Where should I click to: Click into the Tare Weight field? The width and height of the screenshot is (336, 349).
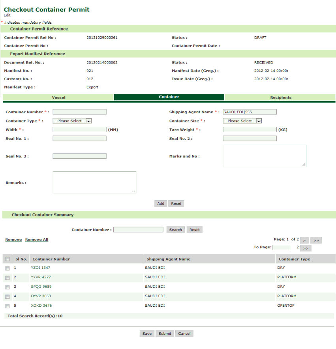click(x=250, y=129)
